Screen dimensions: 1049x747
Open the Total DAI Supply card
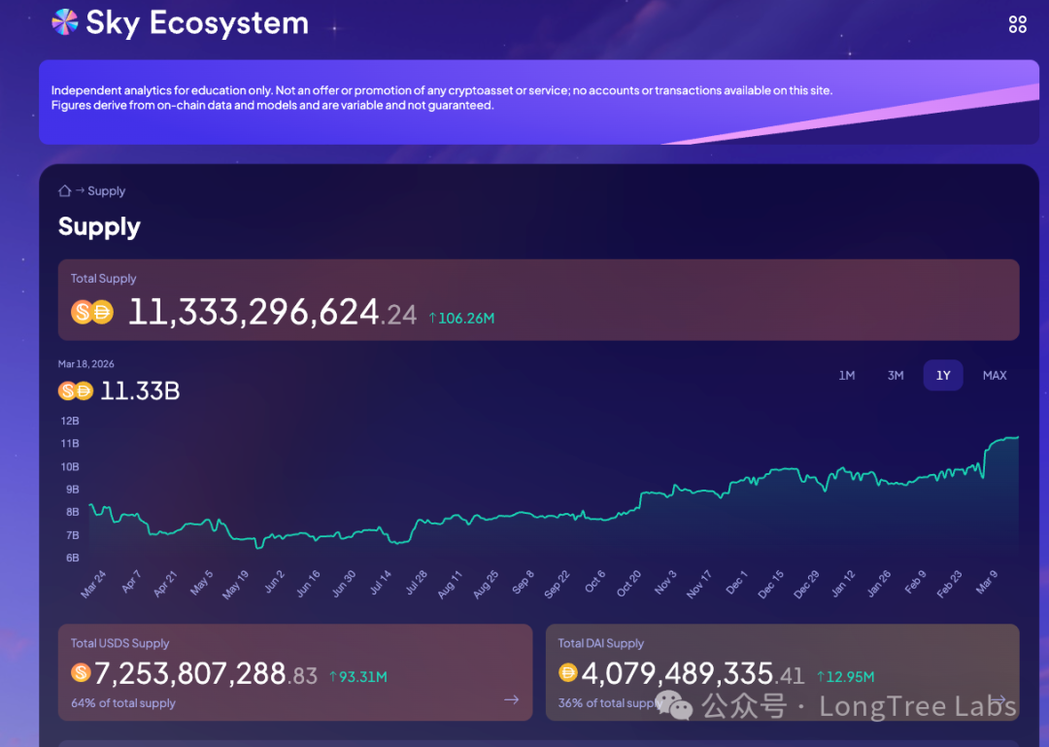(782, 673)
